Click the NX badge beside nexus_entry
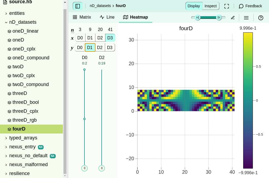This screenshot has height=178, width=269. click(41, 147)
